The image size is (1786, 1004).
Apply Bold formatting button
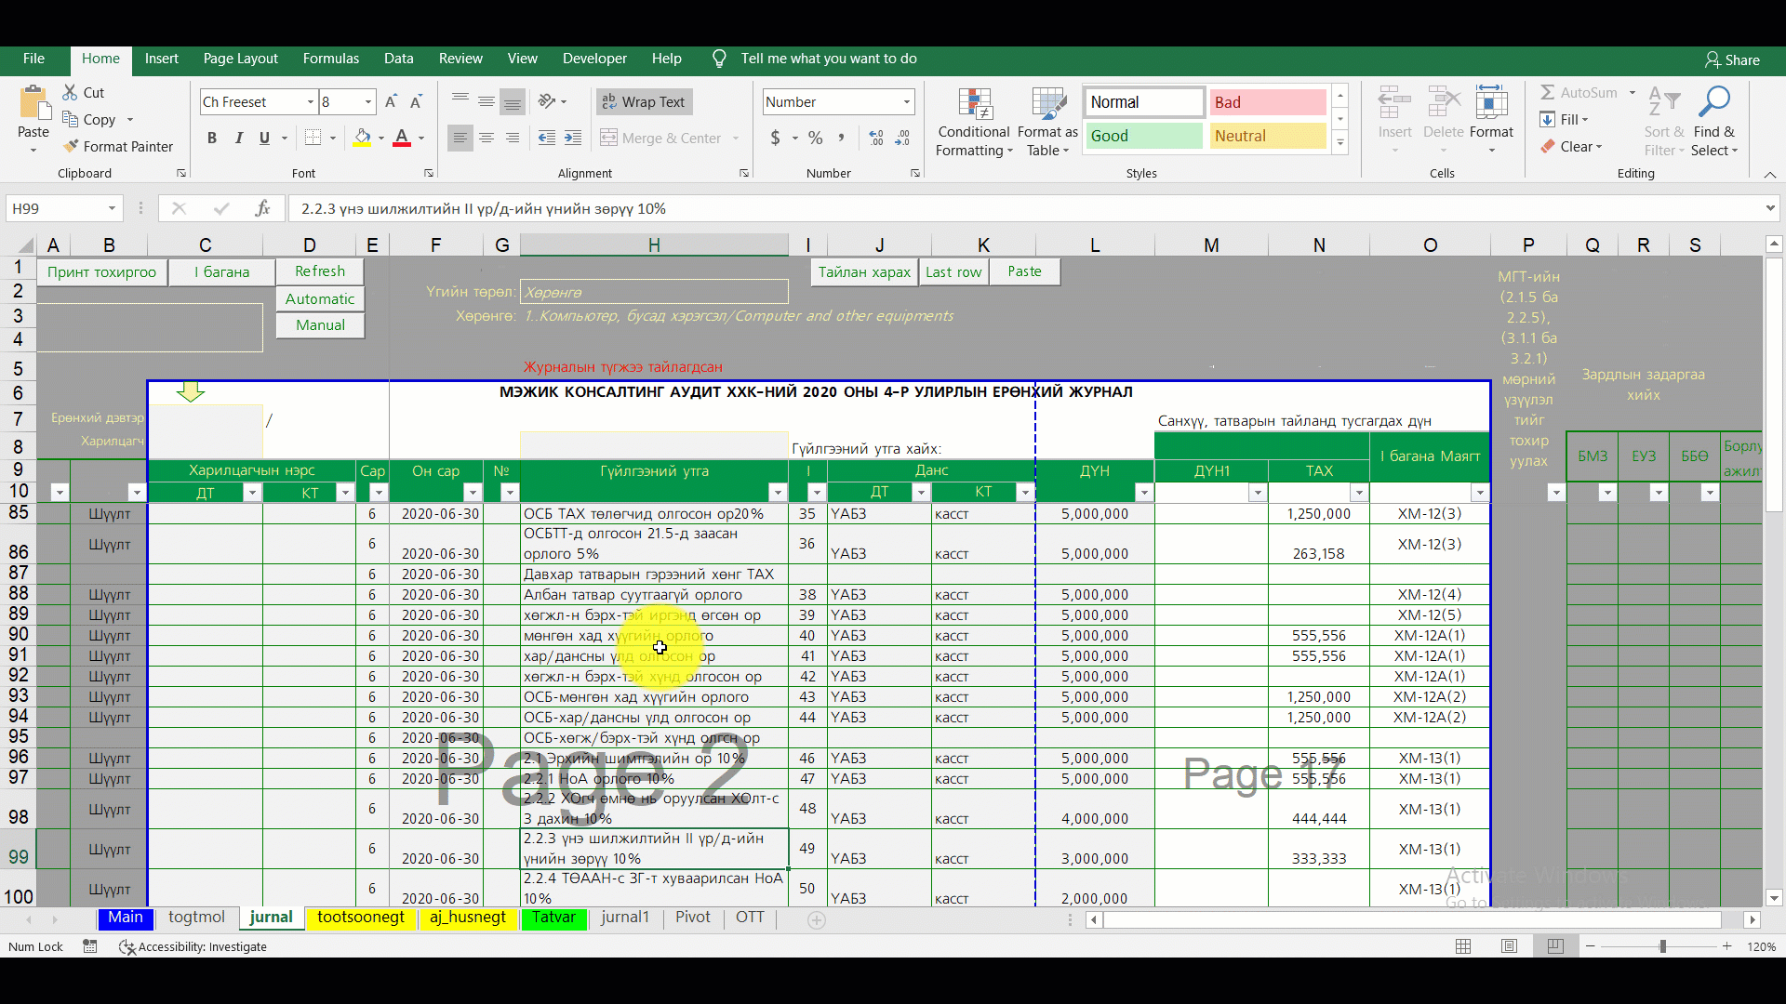tap(212, 139)
